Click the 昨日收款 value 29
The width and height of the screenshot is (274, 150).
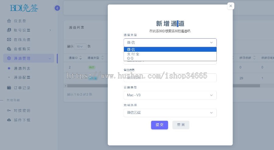(241, 78)
